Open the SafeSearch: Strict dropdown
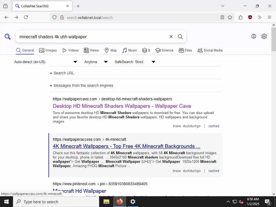This screenshot has width=276, height=207. click(x=135, y=62)
